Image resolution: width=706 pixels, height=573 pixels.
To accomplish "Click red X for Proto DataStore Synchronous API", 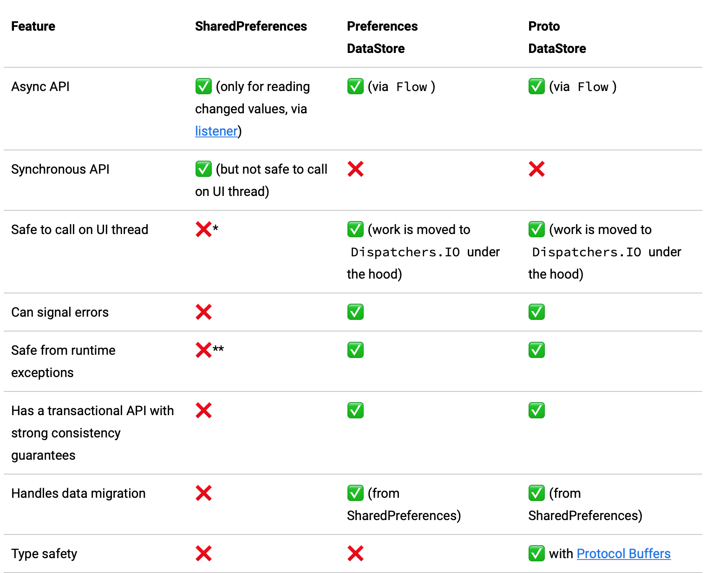I will pos(536,169).
